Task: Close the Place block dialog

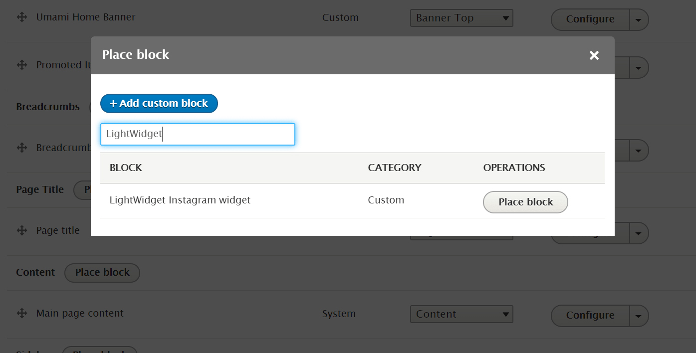Action: click(x=594, y=55)
